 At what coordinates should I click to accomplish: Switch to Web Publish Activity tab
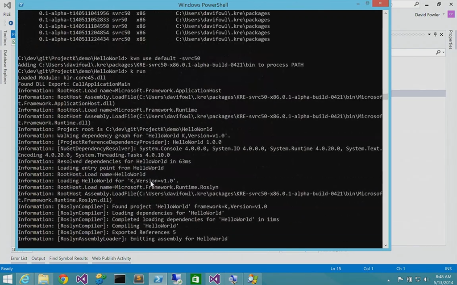coord(112,259)
